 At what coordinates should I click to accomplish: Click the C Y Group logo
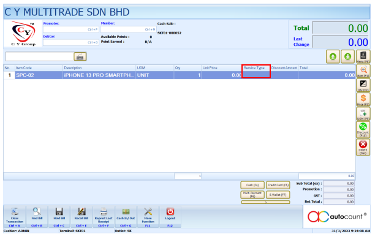[x=23, y=34]
